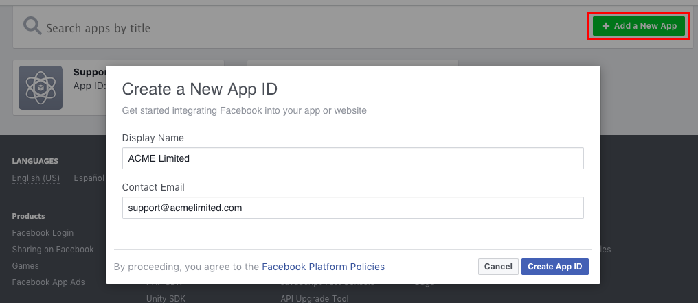Focus the Display Name input field
The width and height of the screenshot is (698, 303).
[352, 158]
